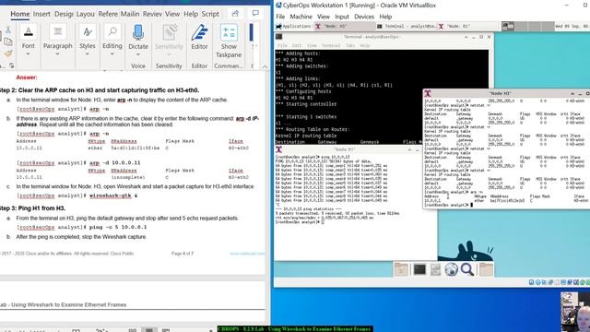This screenshot has width=590, height=332.
Task: Open VirtualBox Input menu
Action: pyautogui.click(x=342, y=17)
